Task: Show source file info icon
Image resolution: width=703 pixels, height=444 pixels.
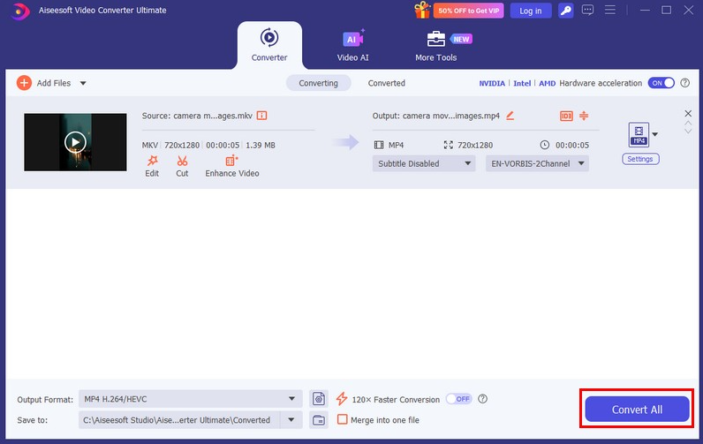Action: [x=261, y=116]
